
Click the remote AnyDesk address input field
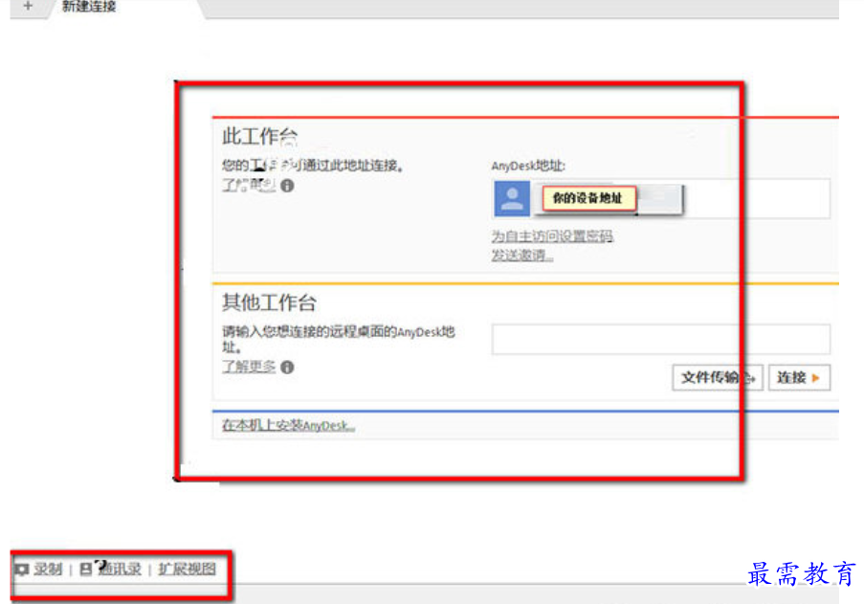coord(660,339)
